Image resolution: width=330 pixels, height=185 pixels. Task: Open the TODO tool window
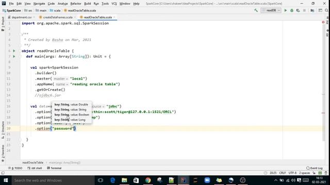click(x=15, y=168)
